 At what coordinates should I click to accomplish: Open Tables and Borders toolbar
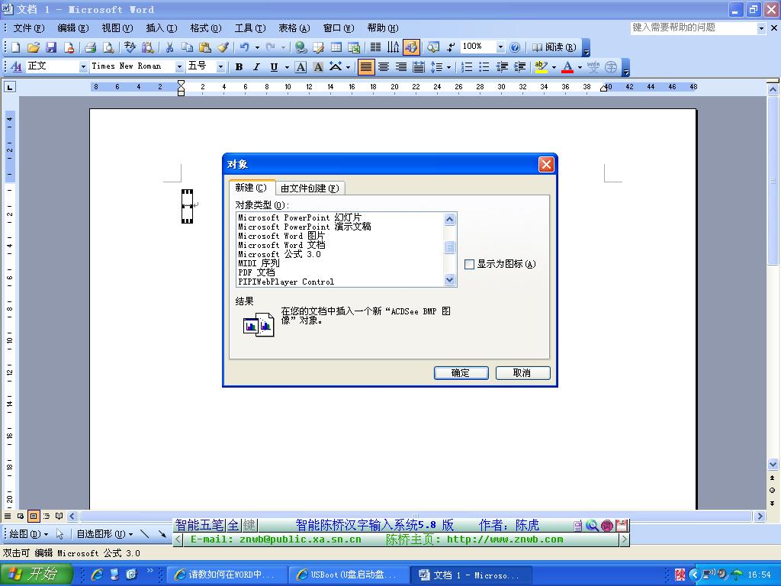point(318,47)
